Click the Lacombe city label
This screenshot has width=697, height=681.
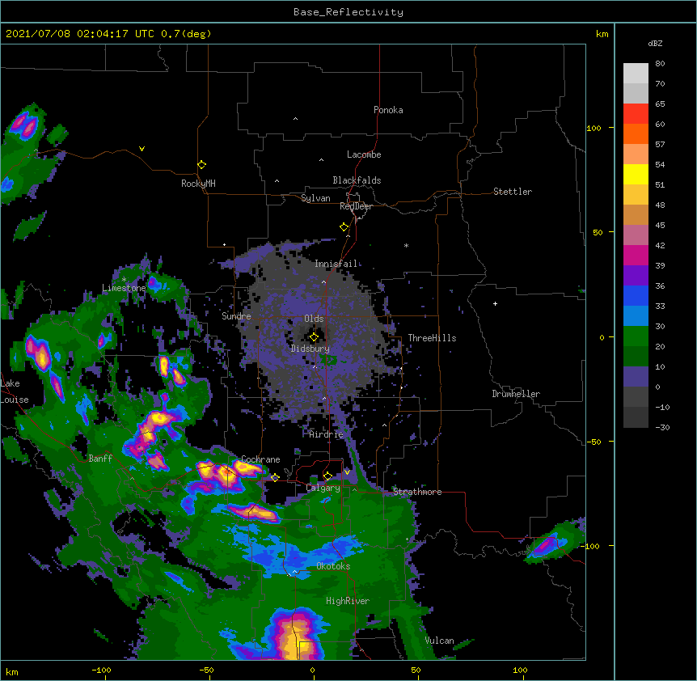(364, 154)
